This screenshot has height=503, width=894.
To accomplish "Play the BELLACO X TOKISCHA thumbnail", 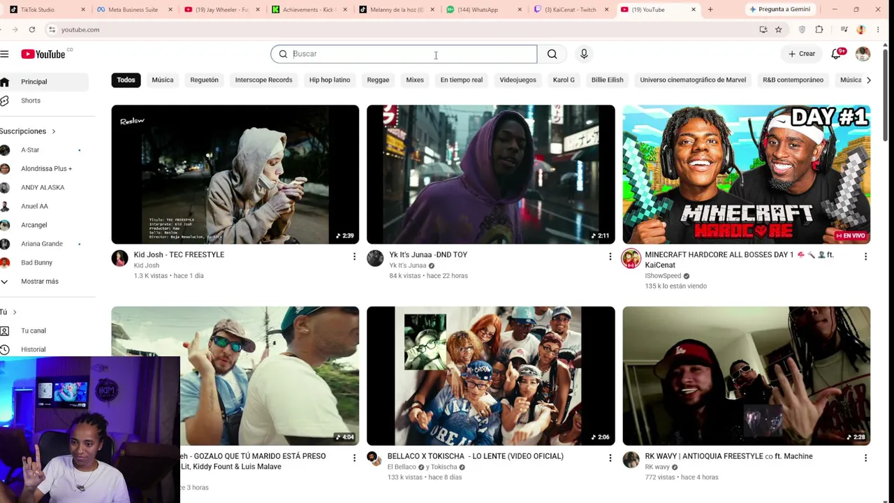I will pos(490,376).
